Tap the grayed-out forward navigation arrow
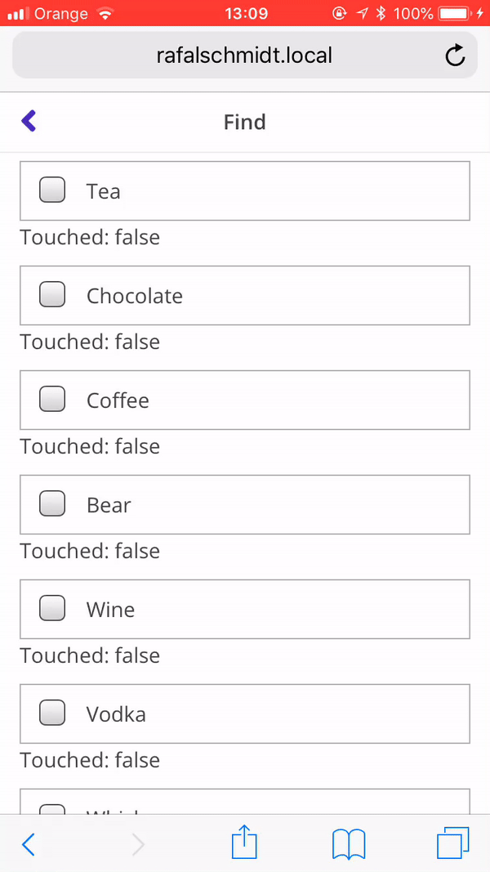This screenshot has width=490, height=872. 137,843
